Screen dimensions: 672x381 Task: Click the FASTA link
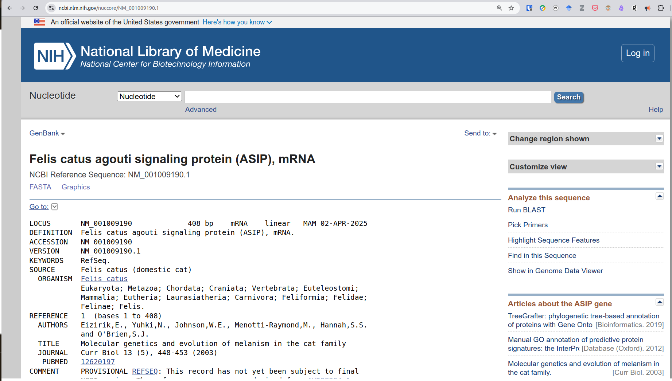(40, 187)
